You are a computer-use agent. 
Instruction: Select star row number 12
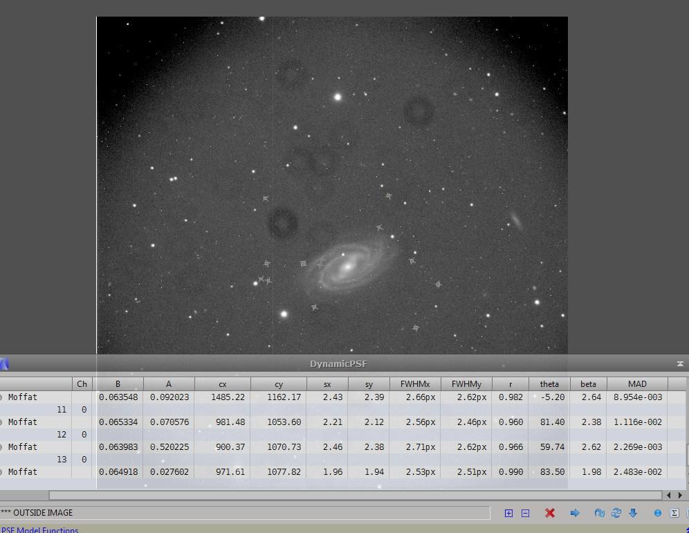(342, 435)
